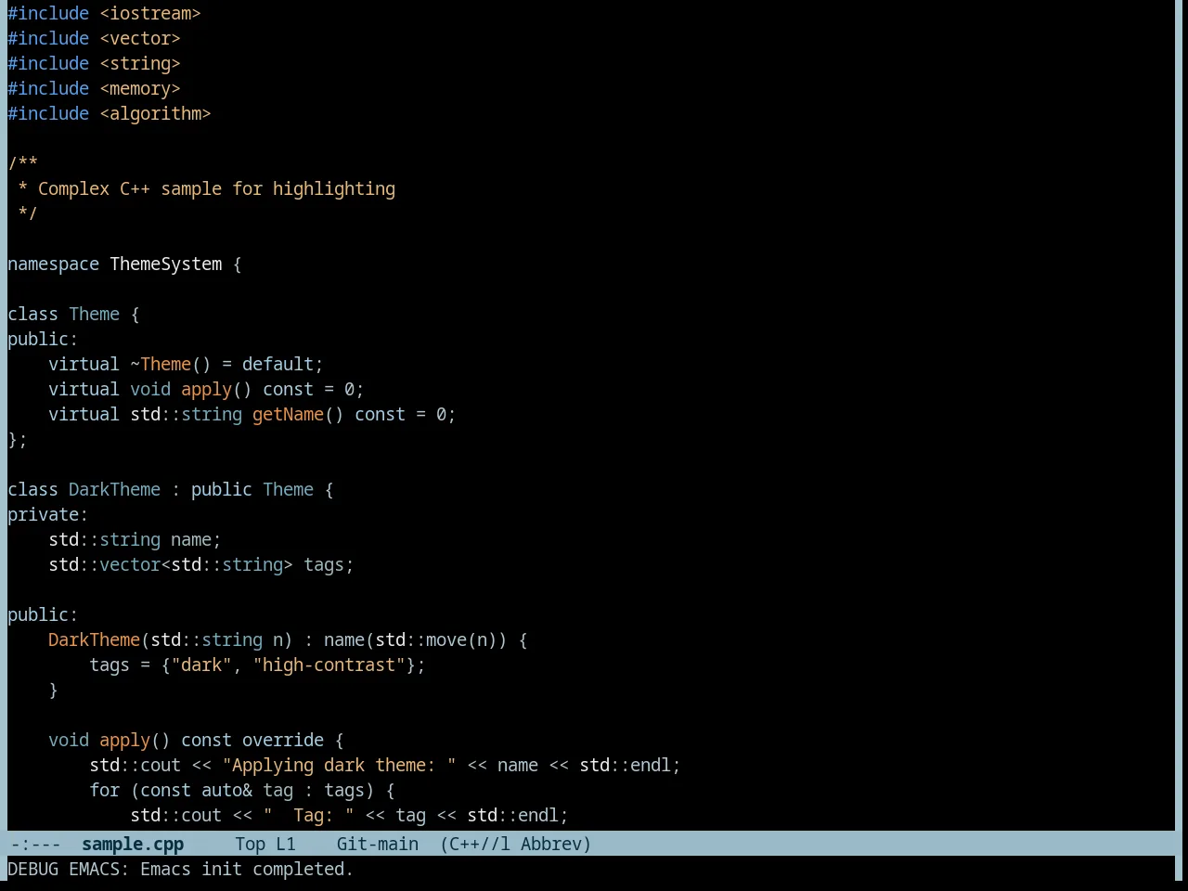Image resolution: width=1188 pixels, height=891 pixels.
Task: Click the "Applying dark theme: " string
Action: pos(339,765)
